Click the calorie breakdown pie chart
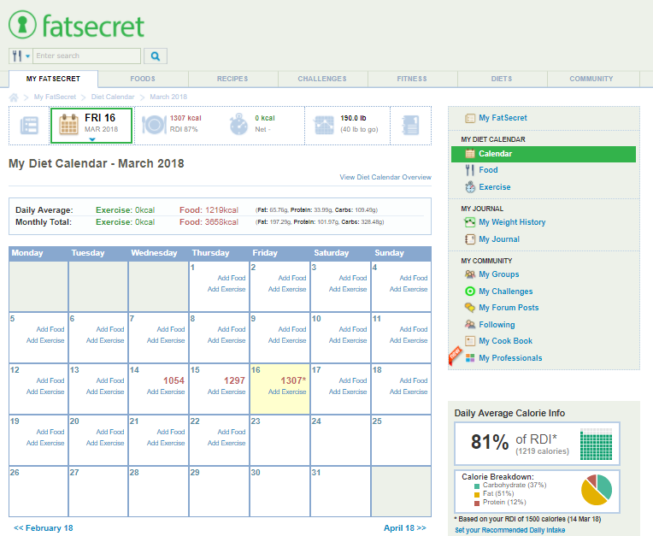Image resolution: width=653 pixels, height=536 pixels. click(x=597, y=490)
